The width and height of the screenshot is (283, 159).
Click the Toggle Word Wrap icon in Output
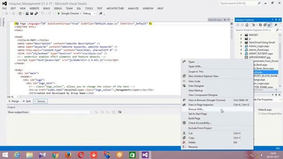point(120,112)
